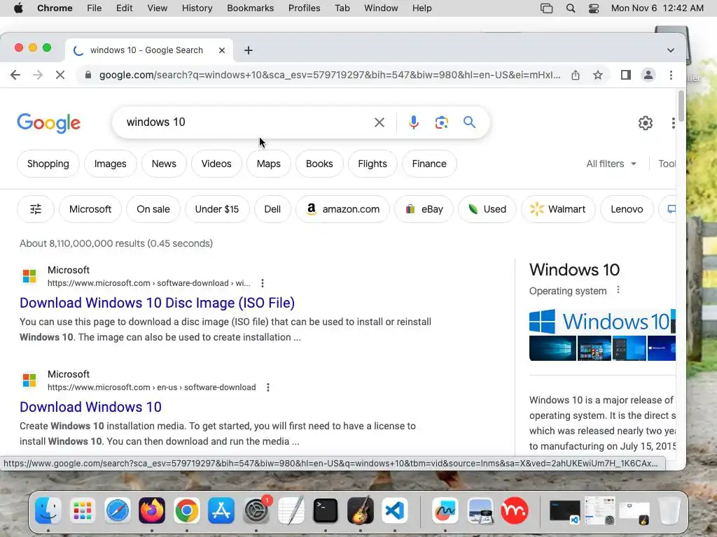Click the page vertical scrollbar
717x537 pixels.
(x=681, y=106)
